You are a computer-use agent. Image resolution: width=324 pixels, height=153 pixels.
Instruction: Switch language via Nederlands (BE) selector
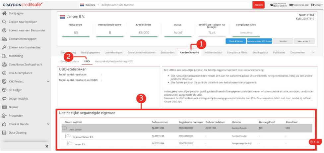299,5
